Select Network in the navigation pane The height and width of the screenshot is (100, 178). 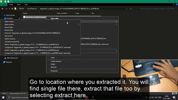click(9, 62)
